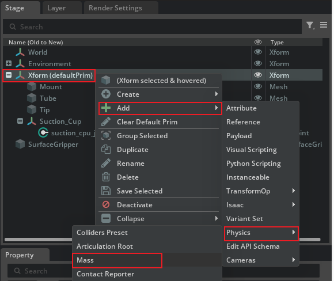Viewport: 334px width, 281px height.
Task: Click the Stage search input field
Action: [152, 26]
